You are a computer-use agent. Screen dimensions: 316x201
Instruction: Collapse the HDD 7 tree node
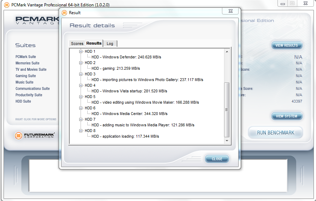[x=81, y=119]
